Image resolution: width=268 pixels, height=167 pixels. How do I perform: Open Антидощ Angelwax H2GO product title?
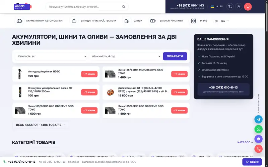pyautogui.click(x=44, y=71)
